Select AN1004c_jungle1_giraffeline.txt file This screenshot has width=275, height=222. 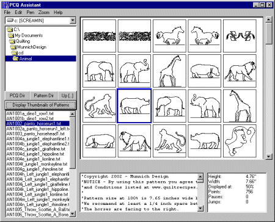[36, 149]
